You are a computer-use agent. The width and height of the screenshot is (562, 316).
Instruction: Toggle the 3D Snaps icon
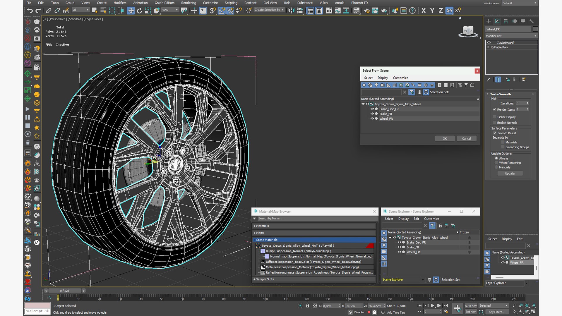click(213, 11)
